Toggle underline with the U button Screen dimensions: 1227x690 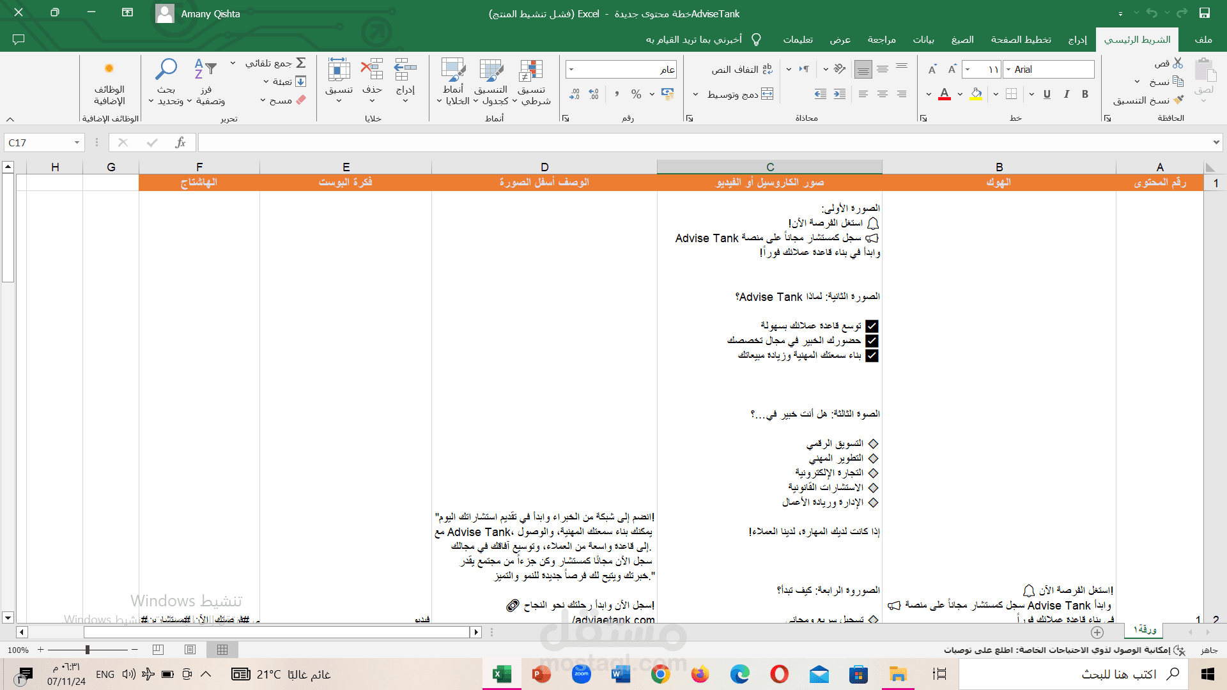pyautogui.click(x=1047, y=95)
